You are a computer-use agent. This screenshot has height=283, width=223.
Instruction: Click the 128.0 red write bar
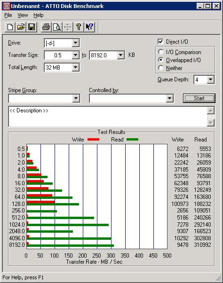point(40,202)
